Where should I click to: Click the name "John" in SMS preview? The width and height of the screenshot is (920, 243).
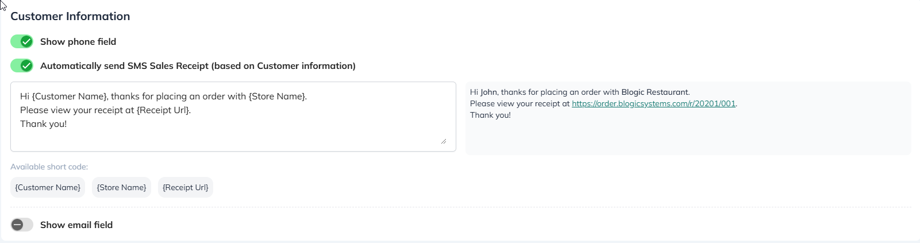(x=489, y=92)
